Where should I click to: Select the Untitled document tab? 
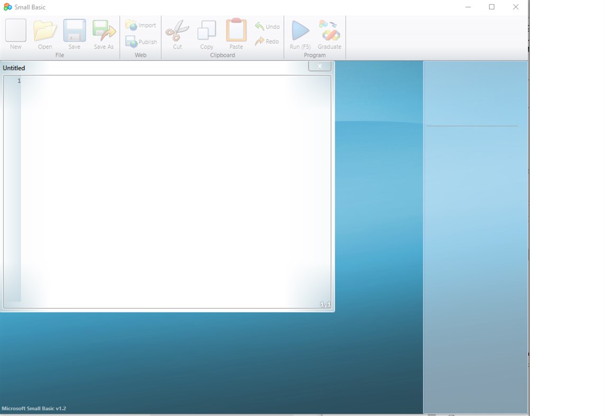click(14, 68)
